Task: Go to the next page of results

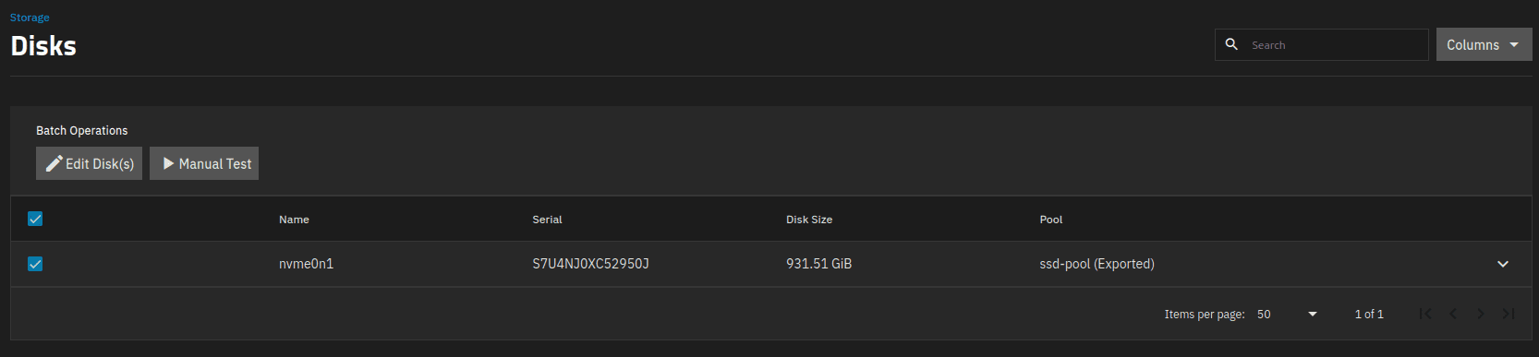Action: (1481, 314)
